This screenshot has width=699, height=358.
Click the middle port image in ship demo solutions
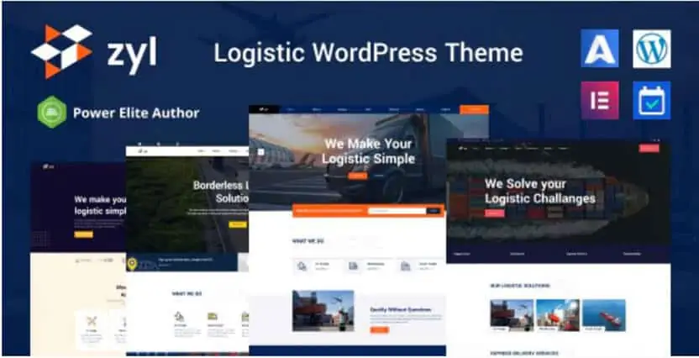click(558, 315)
